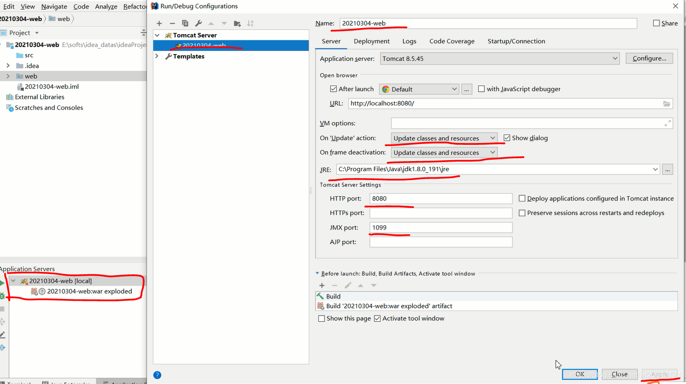Click the Apply button

[x=659, y=374]
